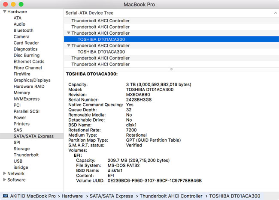Click the split-pane divider handle dot

171,69
